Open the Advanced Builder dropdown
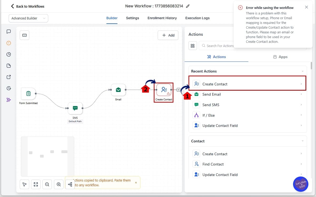 click(28, 18)
